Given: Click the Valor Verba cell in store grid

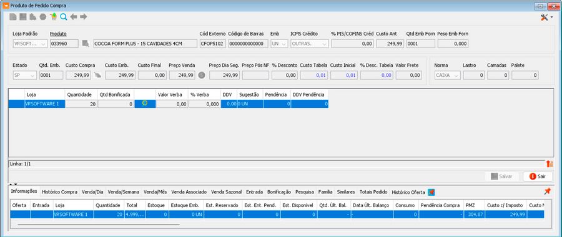Looking at the screenshot, I should click(172, 104).
